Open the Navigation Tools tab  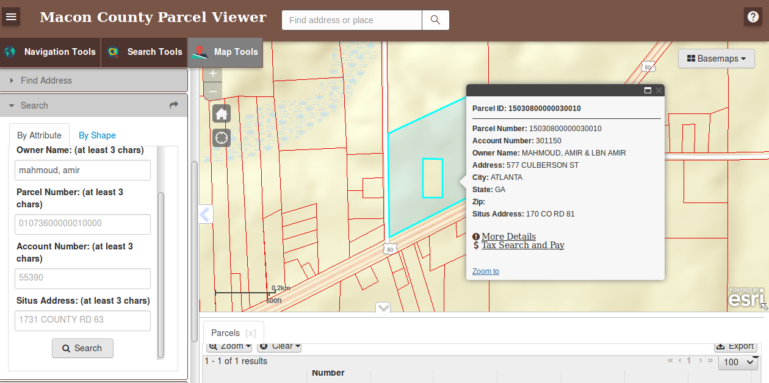tap(50, 52)
